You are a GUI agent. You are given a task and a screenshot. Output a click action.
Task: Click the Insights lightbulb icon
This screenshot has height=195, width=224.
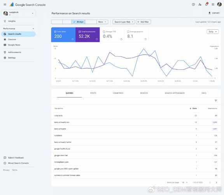click(x=5, y=21)
